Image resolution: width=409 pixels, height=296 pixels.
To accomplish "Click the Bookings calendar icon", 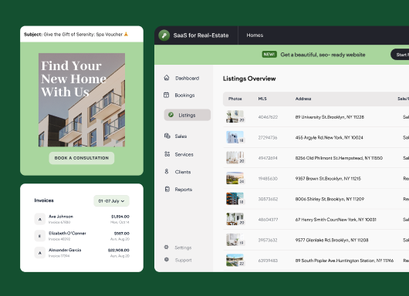I will 166,95.
